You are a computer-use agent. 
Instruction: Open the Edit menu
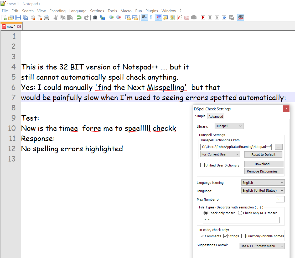15,11
